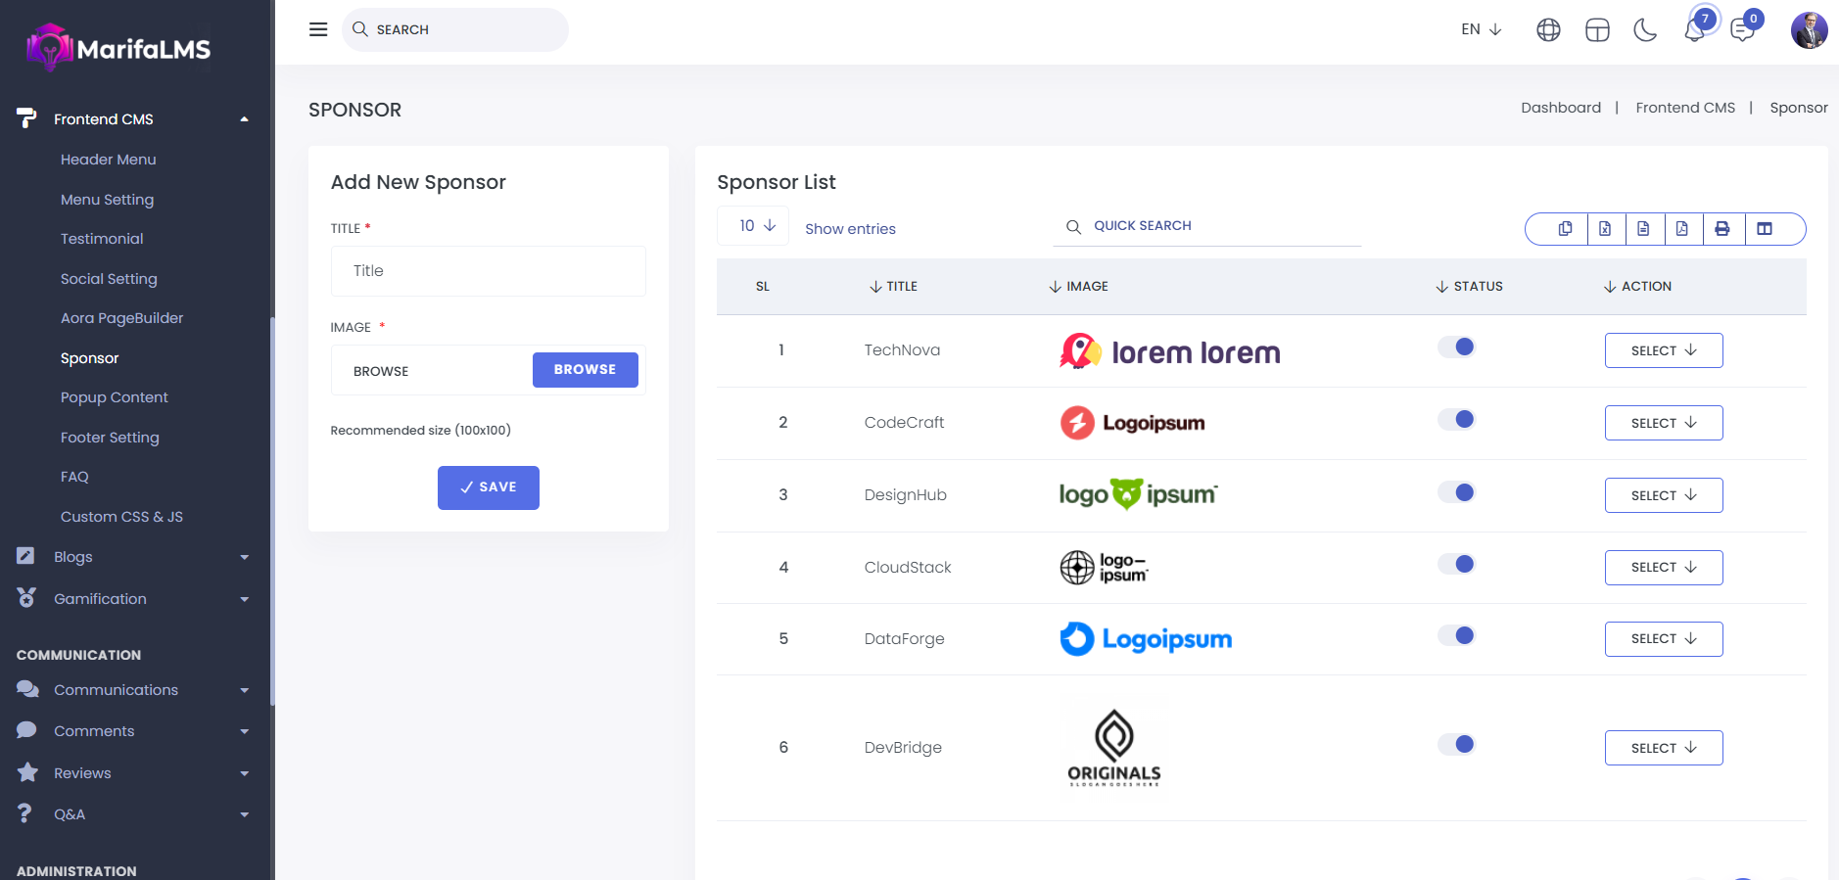Click the globe website icon

[1548, 30]
